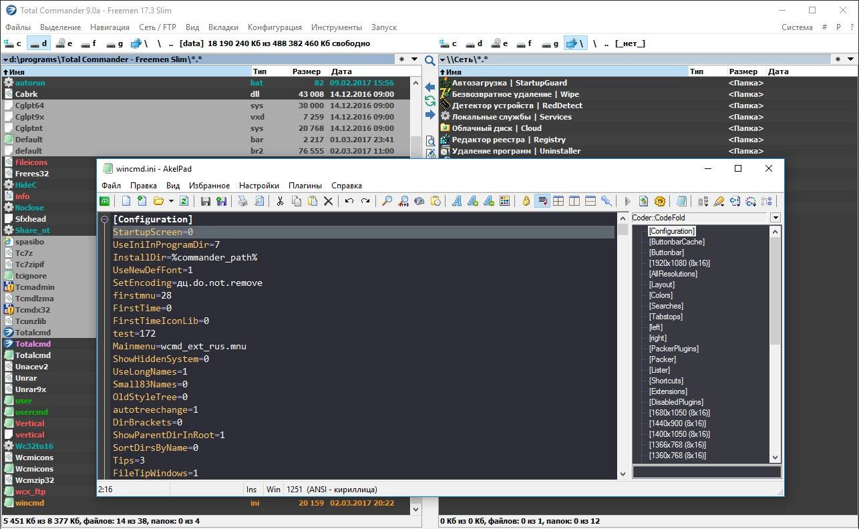This screenshot has height=529, width=859.
Task: Click the gold gear plugins icon in AkelPad
Action: [x=660, y=201]
